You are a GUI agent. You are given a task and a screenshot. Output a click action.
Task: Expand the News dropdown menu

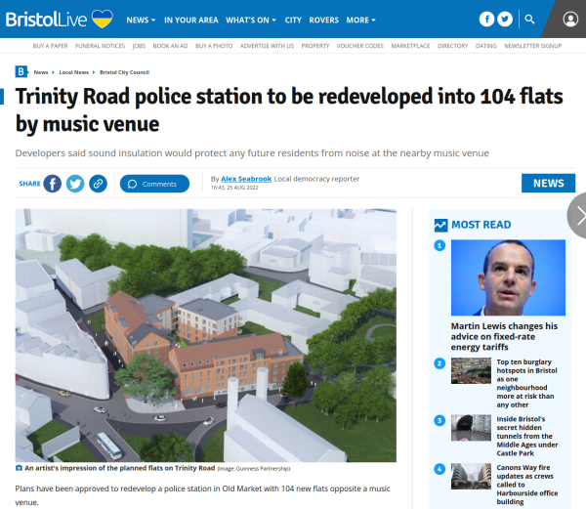pyautogui.click(x=141, y=20)
